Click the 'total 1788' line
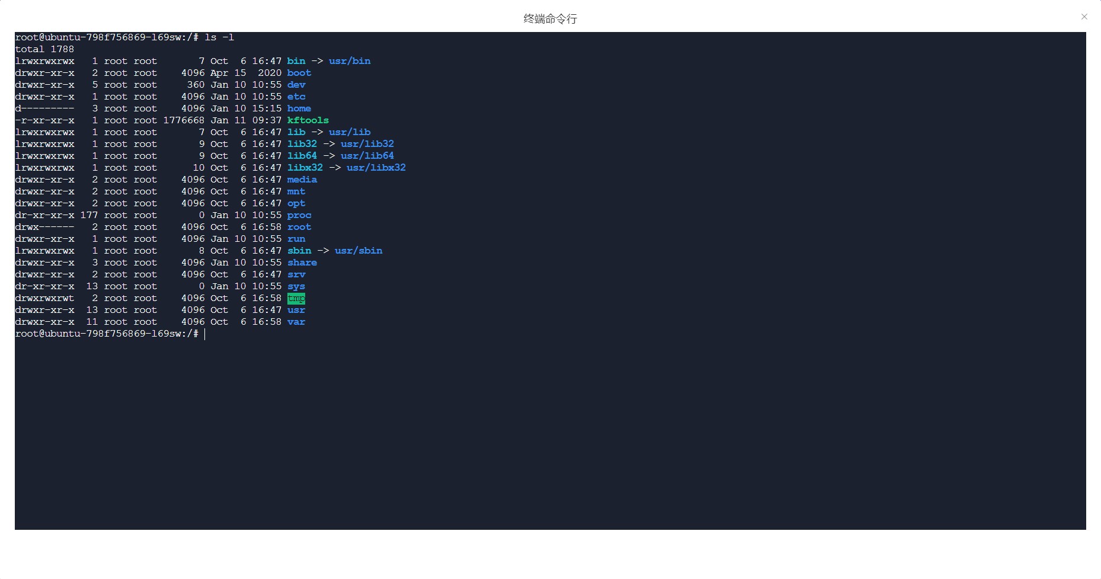Screen dimensions: 1101x579 [44, 49]
